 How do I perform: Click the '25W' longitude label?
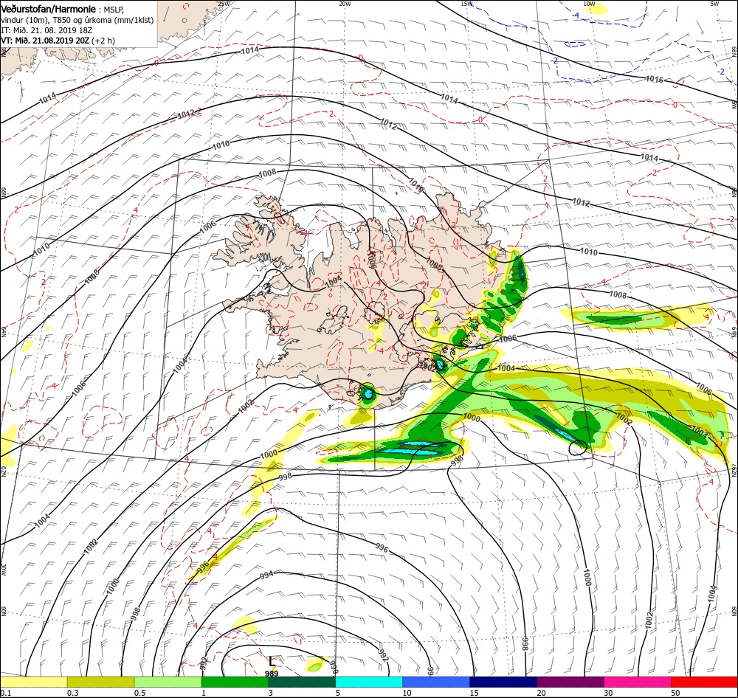click(x=224, y=4)
